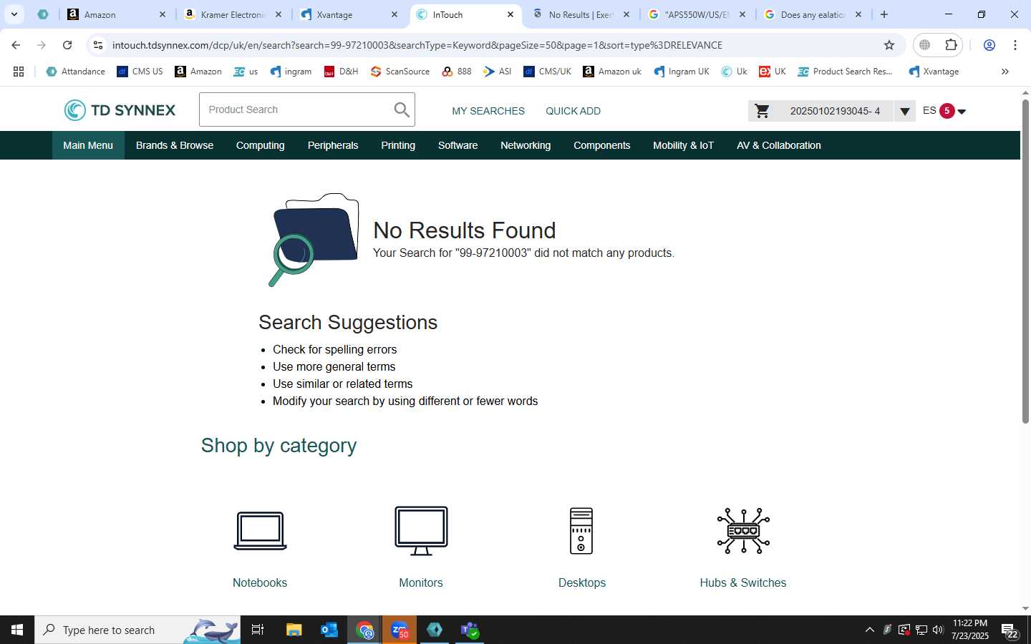Select Main Menu in navigation bar
Viewport: 1031px width, 644px height.
[x=88, y=145]
